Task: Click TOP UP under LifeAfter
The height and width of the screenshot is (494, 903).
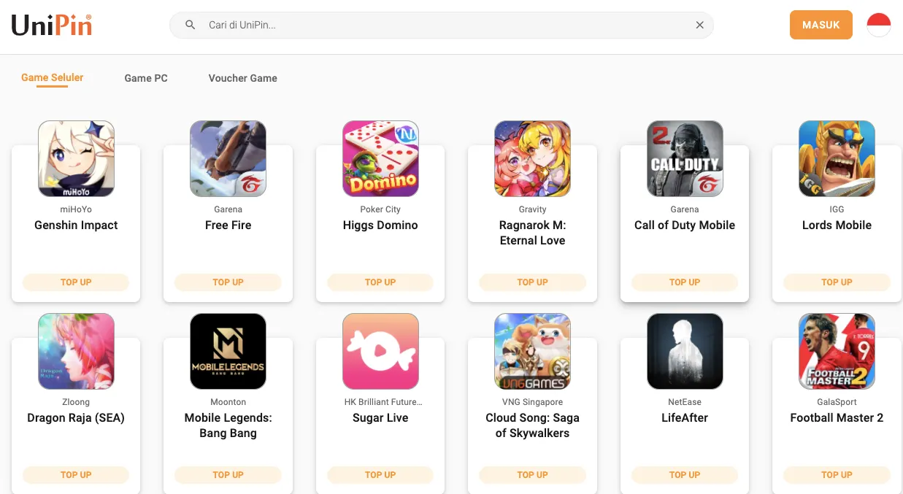Action: tap(685, 475)
